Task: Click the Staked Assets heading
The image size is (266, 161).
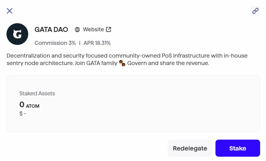Action: click(37, 93)
